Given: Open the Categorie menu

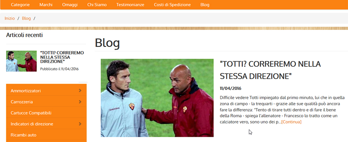Looking at the screenshot, I should [20, 5].
